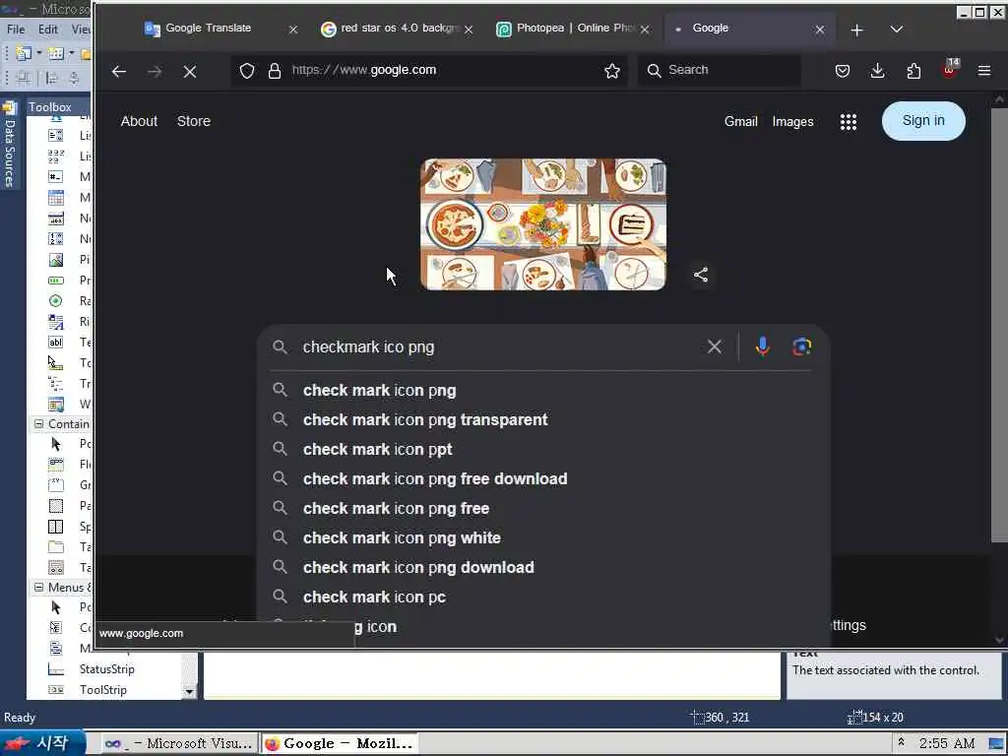
Task: Select SplitContainer icon in Toolbox
Action: [x=56, y=527]
